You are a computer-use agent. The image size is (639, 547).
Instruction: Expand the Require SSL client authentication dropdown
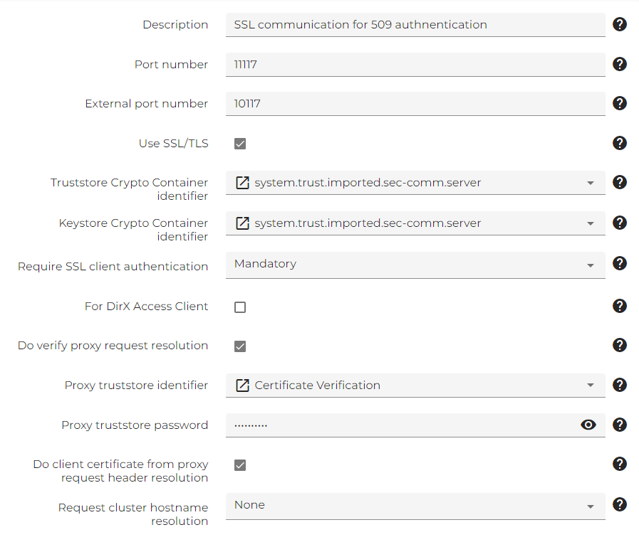click(591, 265)
